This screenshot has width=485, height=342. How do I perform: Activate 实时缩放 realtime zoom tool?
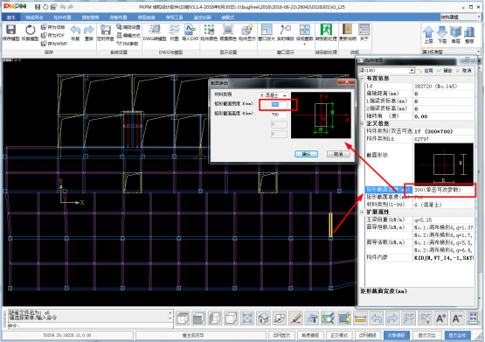[286, 33]
